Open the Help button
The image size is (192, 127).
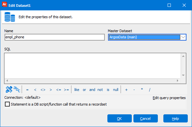(175, 119)
